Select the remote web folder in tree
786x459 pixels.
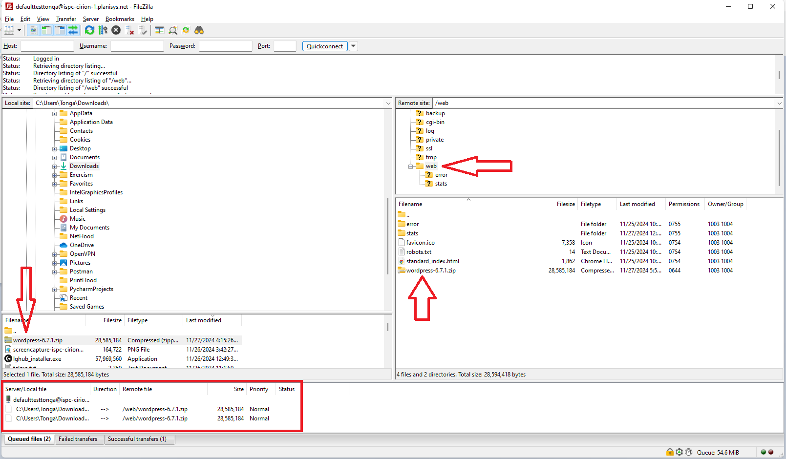[x=431, y=166]
